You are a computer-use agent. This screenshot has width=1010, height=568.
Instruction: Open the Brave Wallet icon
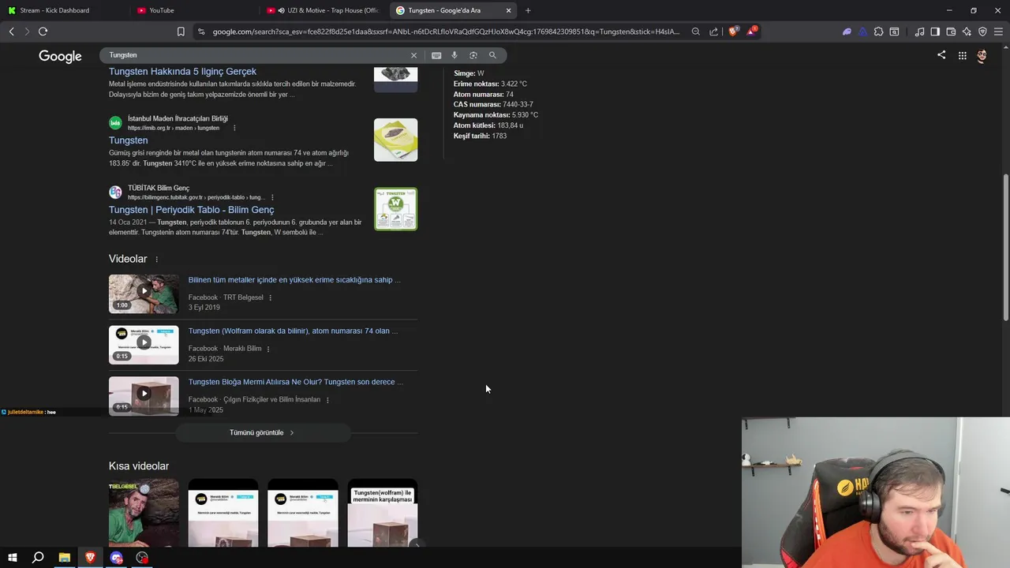951,32
